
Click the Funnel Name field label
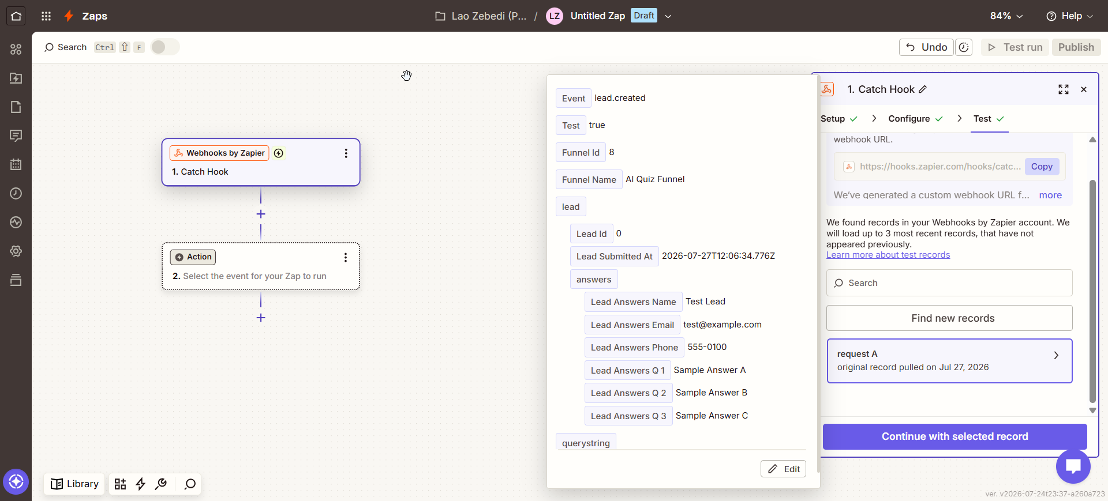[589, 180]
